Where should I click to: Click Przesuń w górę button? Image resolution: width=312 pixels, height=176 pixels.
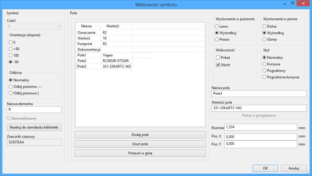point(140,153)
